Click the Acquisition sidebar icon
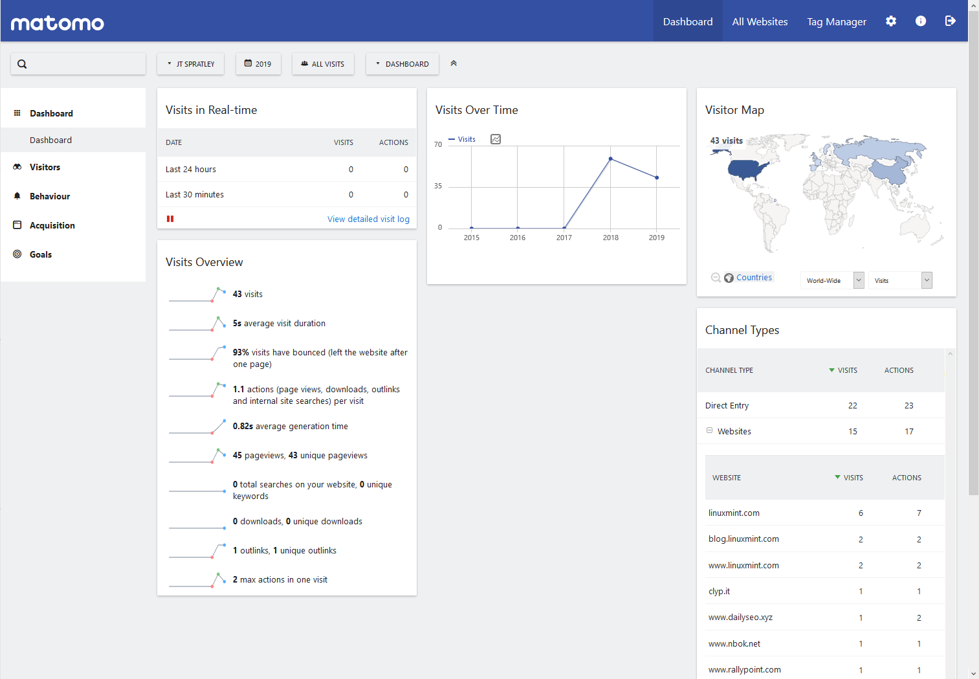 17,225
